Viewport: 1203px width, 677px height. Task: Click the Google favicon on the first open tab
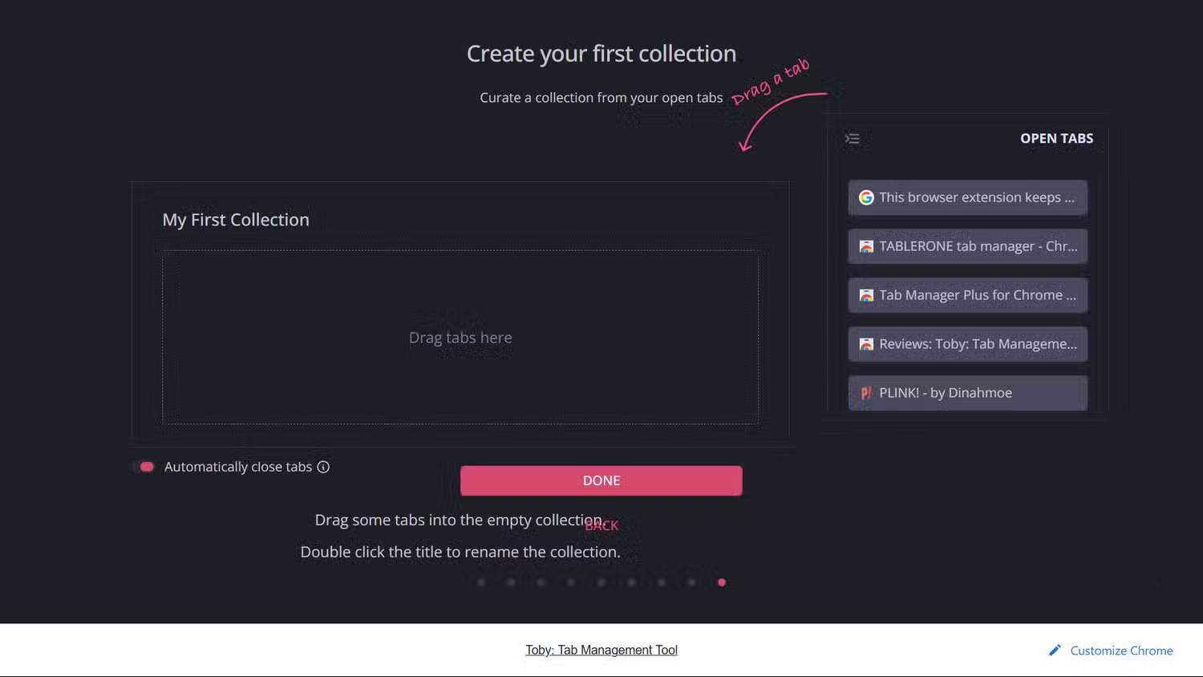866,197
